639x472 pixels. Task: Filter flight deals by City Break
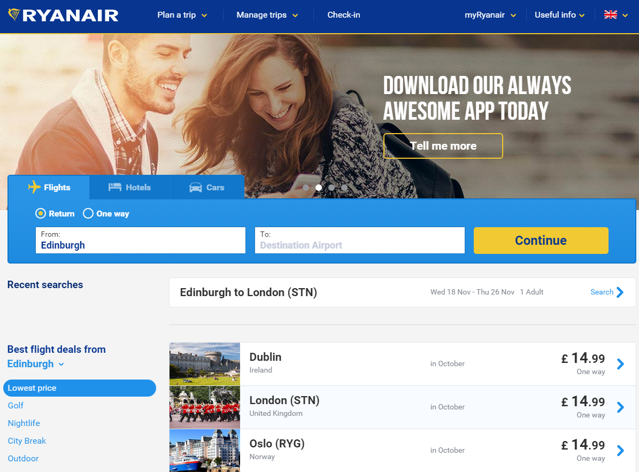(x=27, y=440)
